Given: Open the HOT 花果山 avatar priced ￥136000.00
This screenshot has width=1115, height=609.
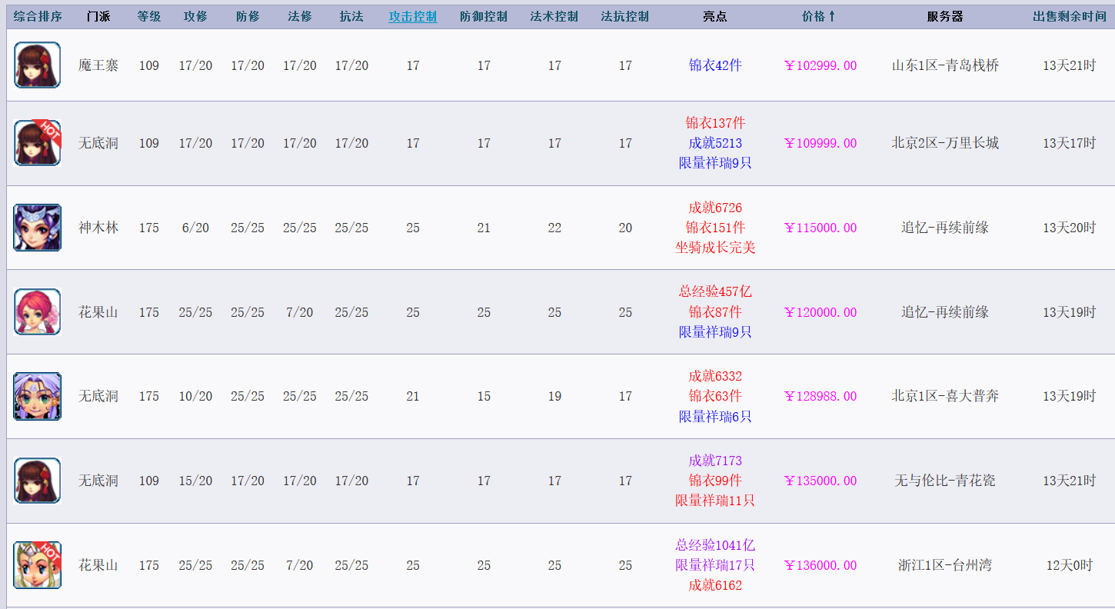Looking at the screenshot, I should 37,565.
